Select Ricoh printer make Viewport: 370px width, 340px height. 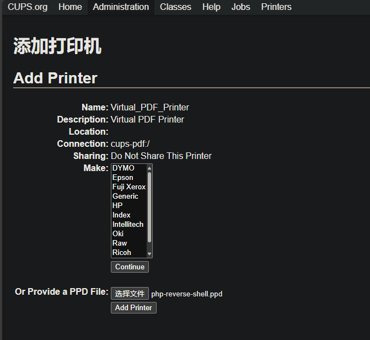pos(122,253)
